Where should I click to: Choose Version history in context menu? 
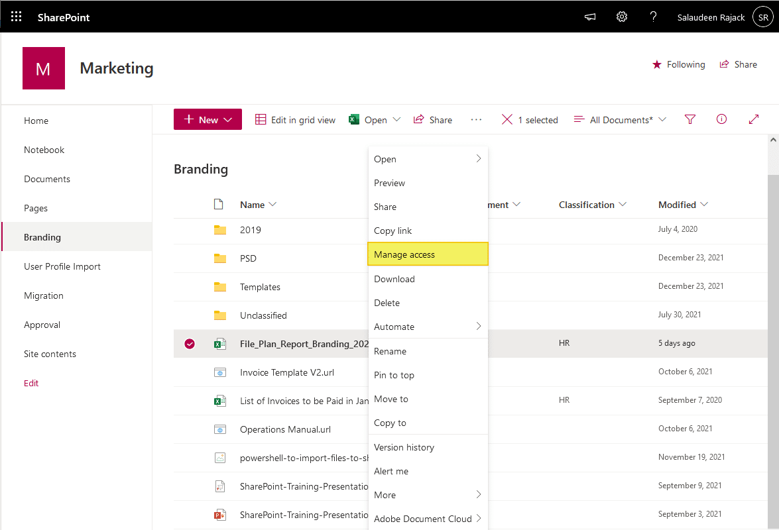428,447
